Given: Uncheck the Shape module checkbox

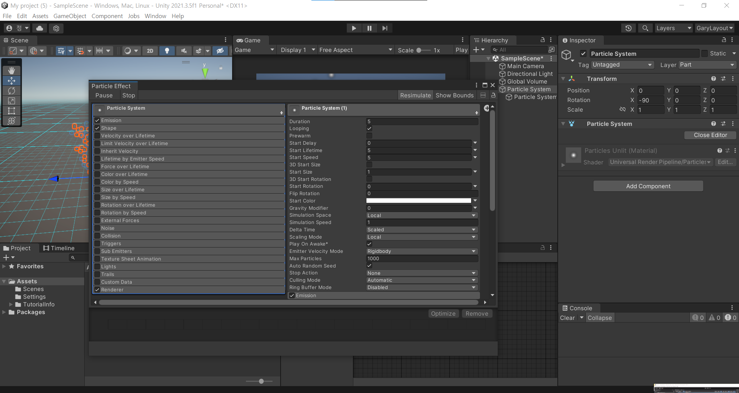Looking at the screenshot, I should click(97, 128).
